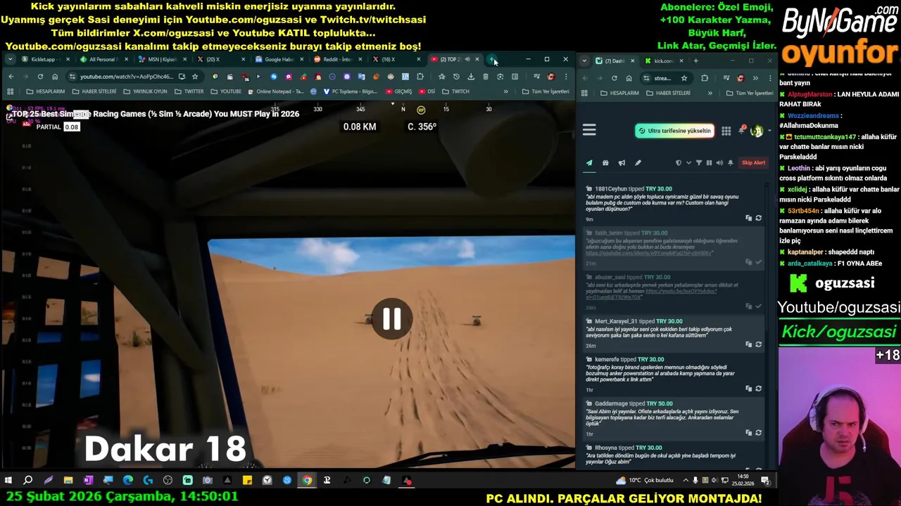Replay kemerefe tip alert

pos(758,389)
